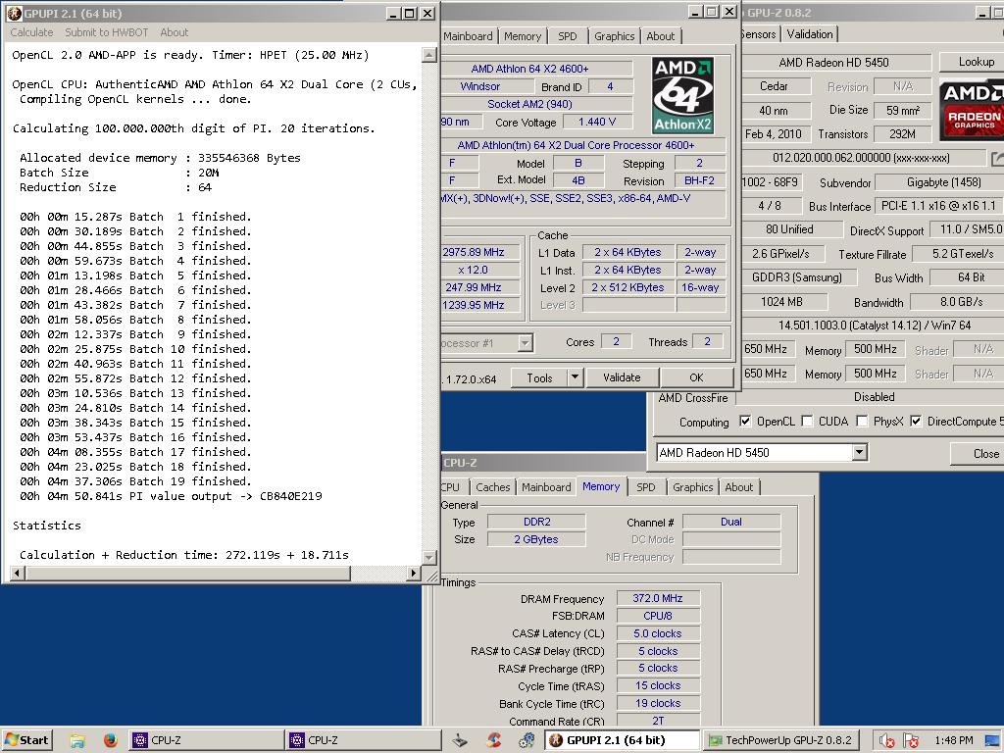Screen dimensions: 1004x753
Task: Switch to Caches tab in lower CPU-Z
Action: pyautogui.click(x=493, y=487)
